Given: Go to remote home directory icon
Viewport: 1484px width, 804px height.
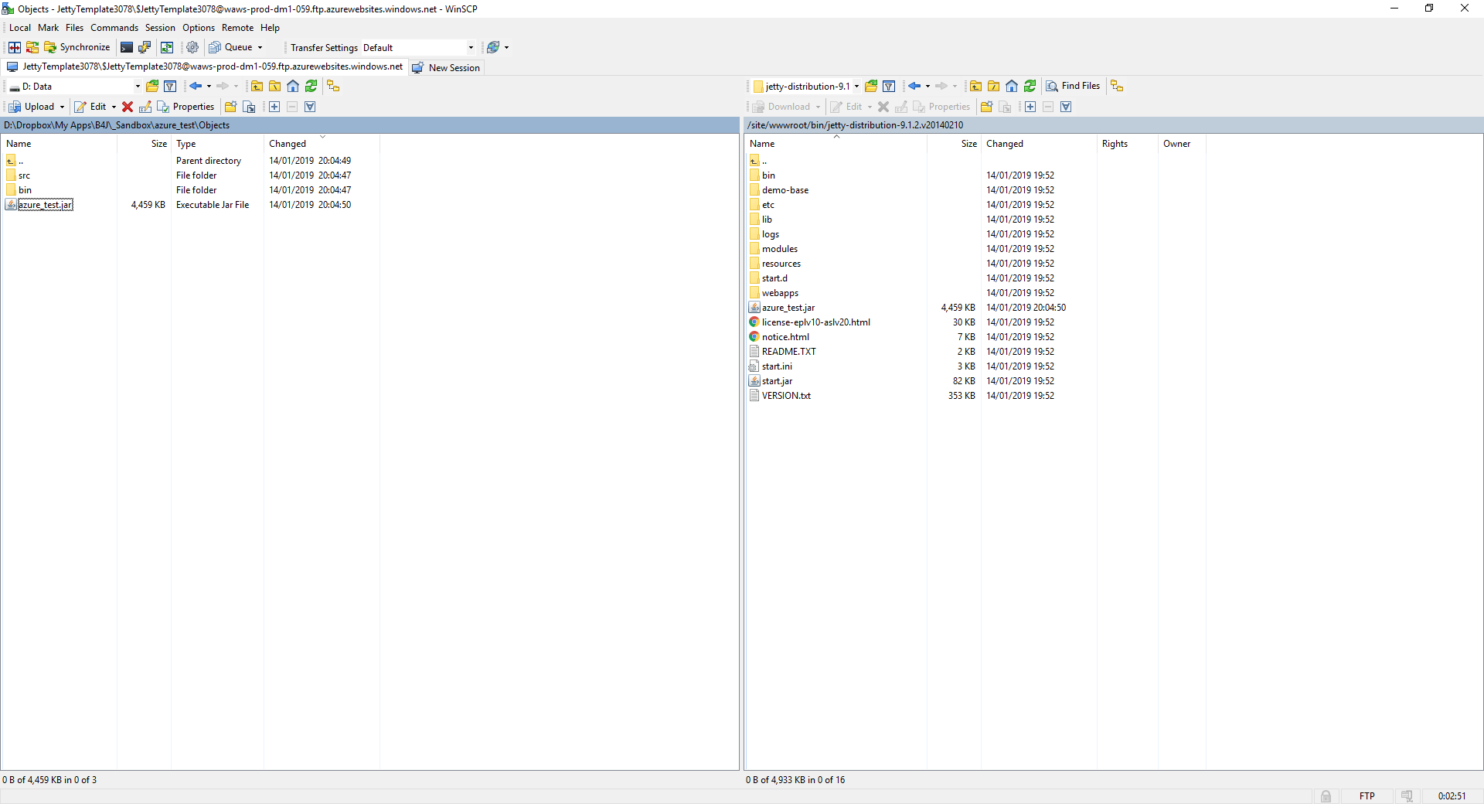Looking at the screenshot, I should click(x=1012, y=86).
